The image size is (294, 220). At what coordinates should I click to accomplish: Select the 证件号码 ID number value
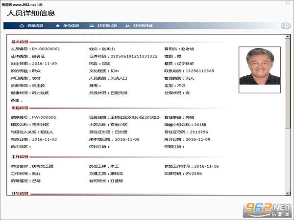[134, 56]
